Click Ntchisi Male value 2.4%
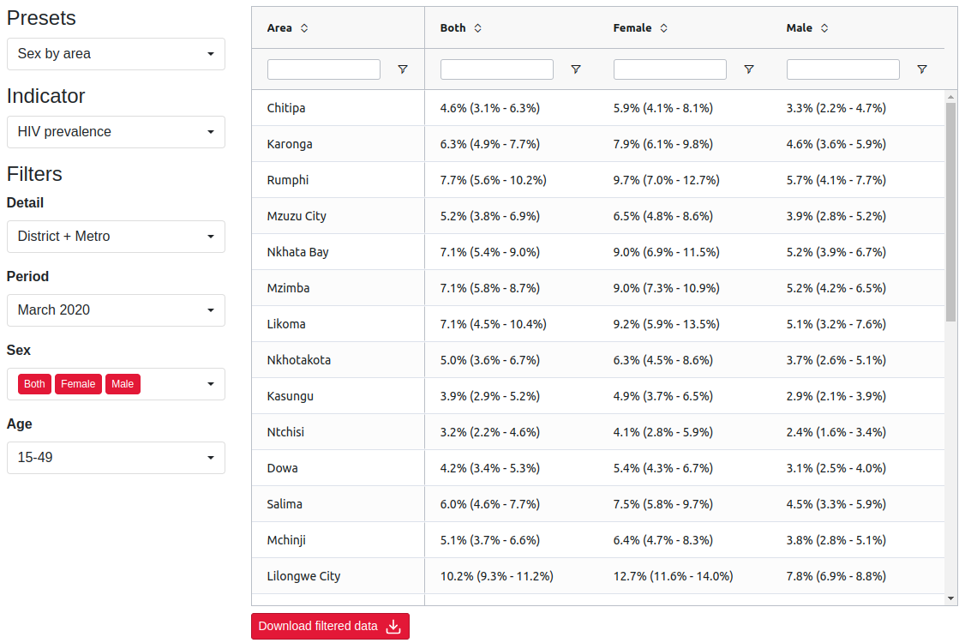The width and height of the screenshot is (965, 643). coord(836,432)
